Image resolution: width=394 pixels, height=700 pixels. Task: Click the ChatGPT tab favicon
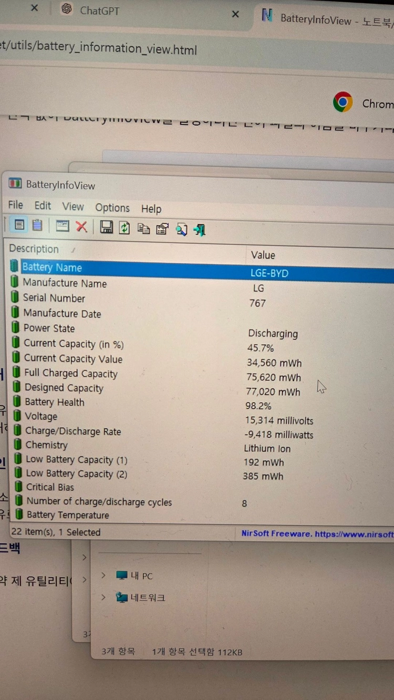(x=67, y=8)
